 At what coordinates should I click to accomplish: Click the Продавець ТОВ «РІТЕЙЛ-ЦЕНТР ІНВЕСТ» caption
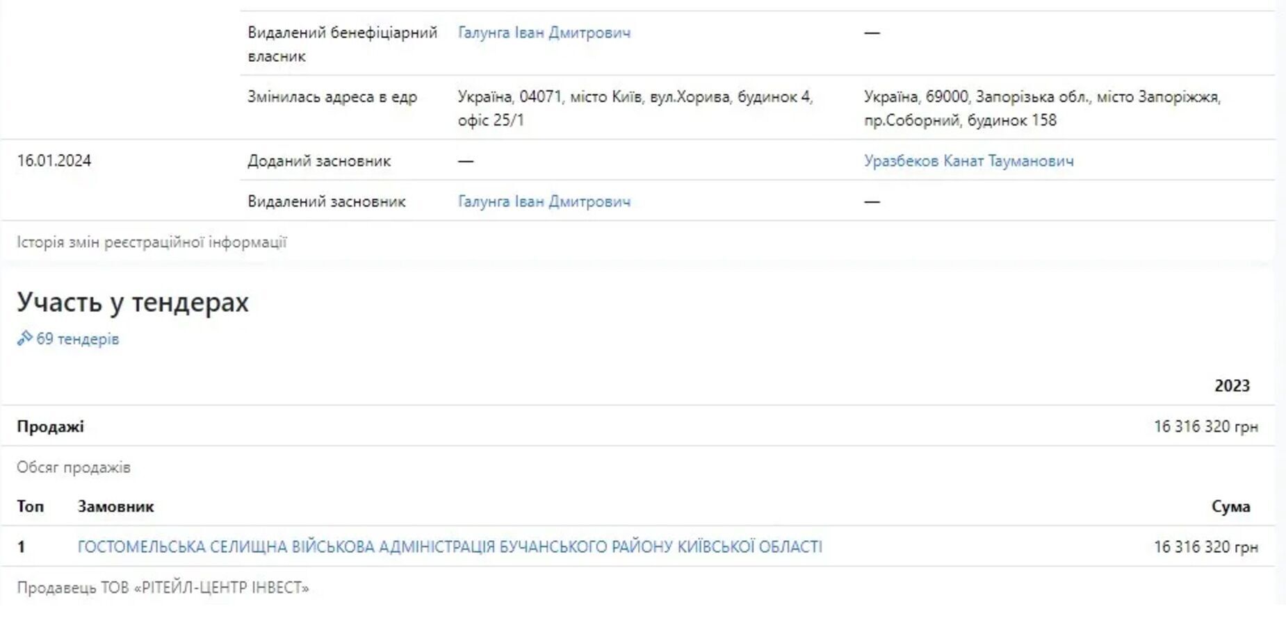coord(163,588)
